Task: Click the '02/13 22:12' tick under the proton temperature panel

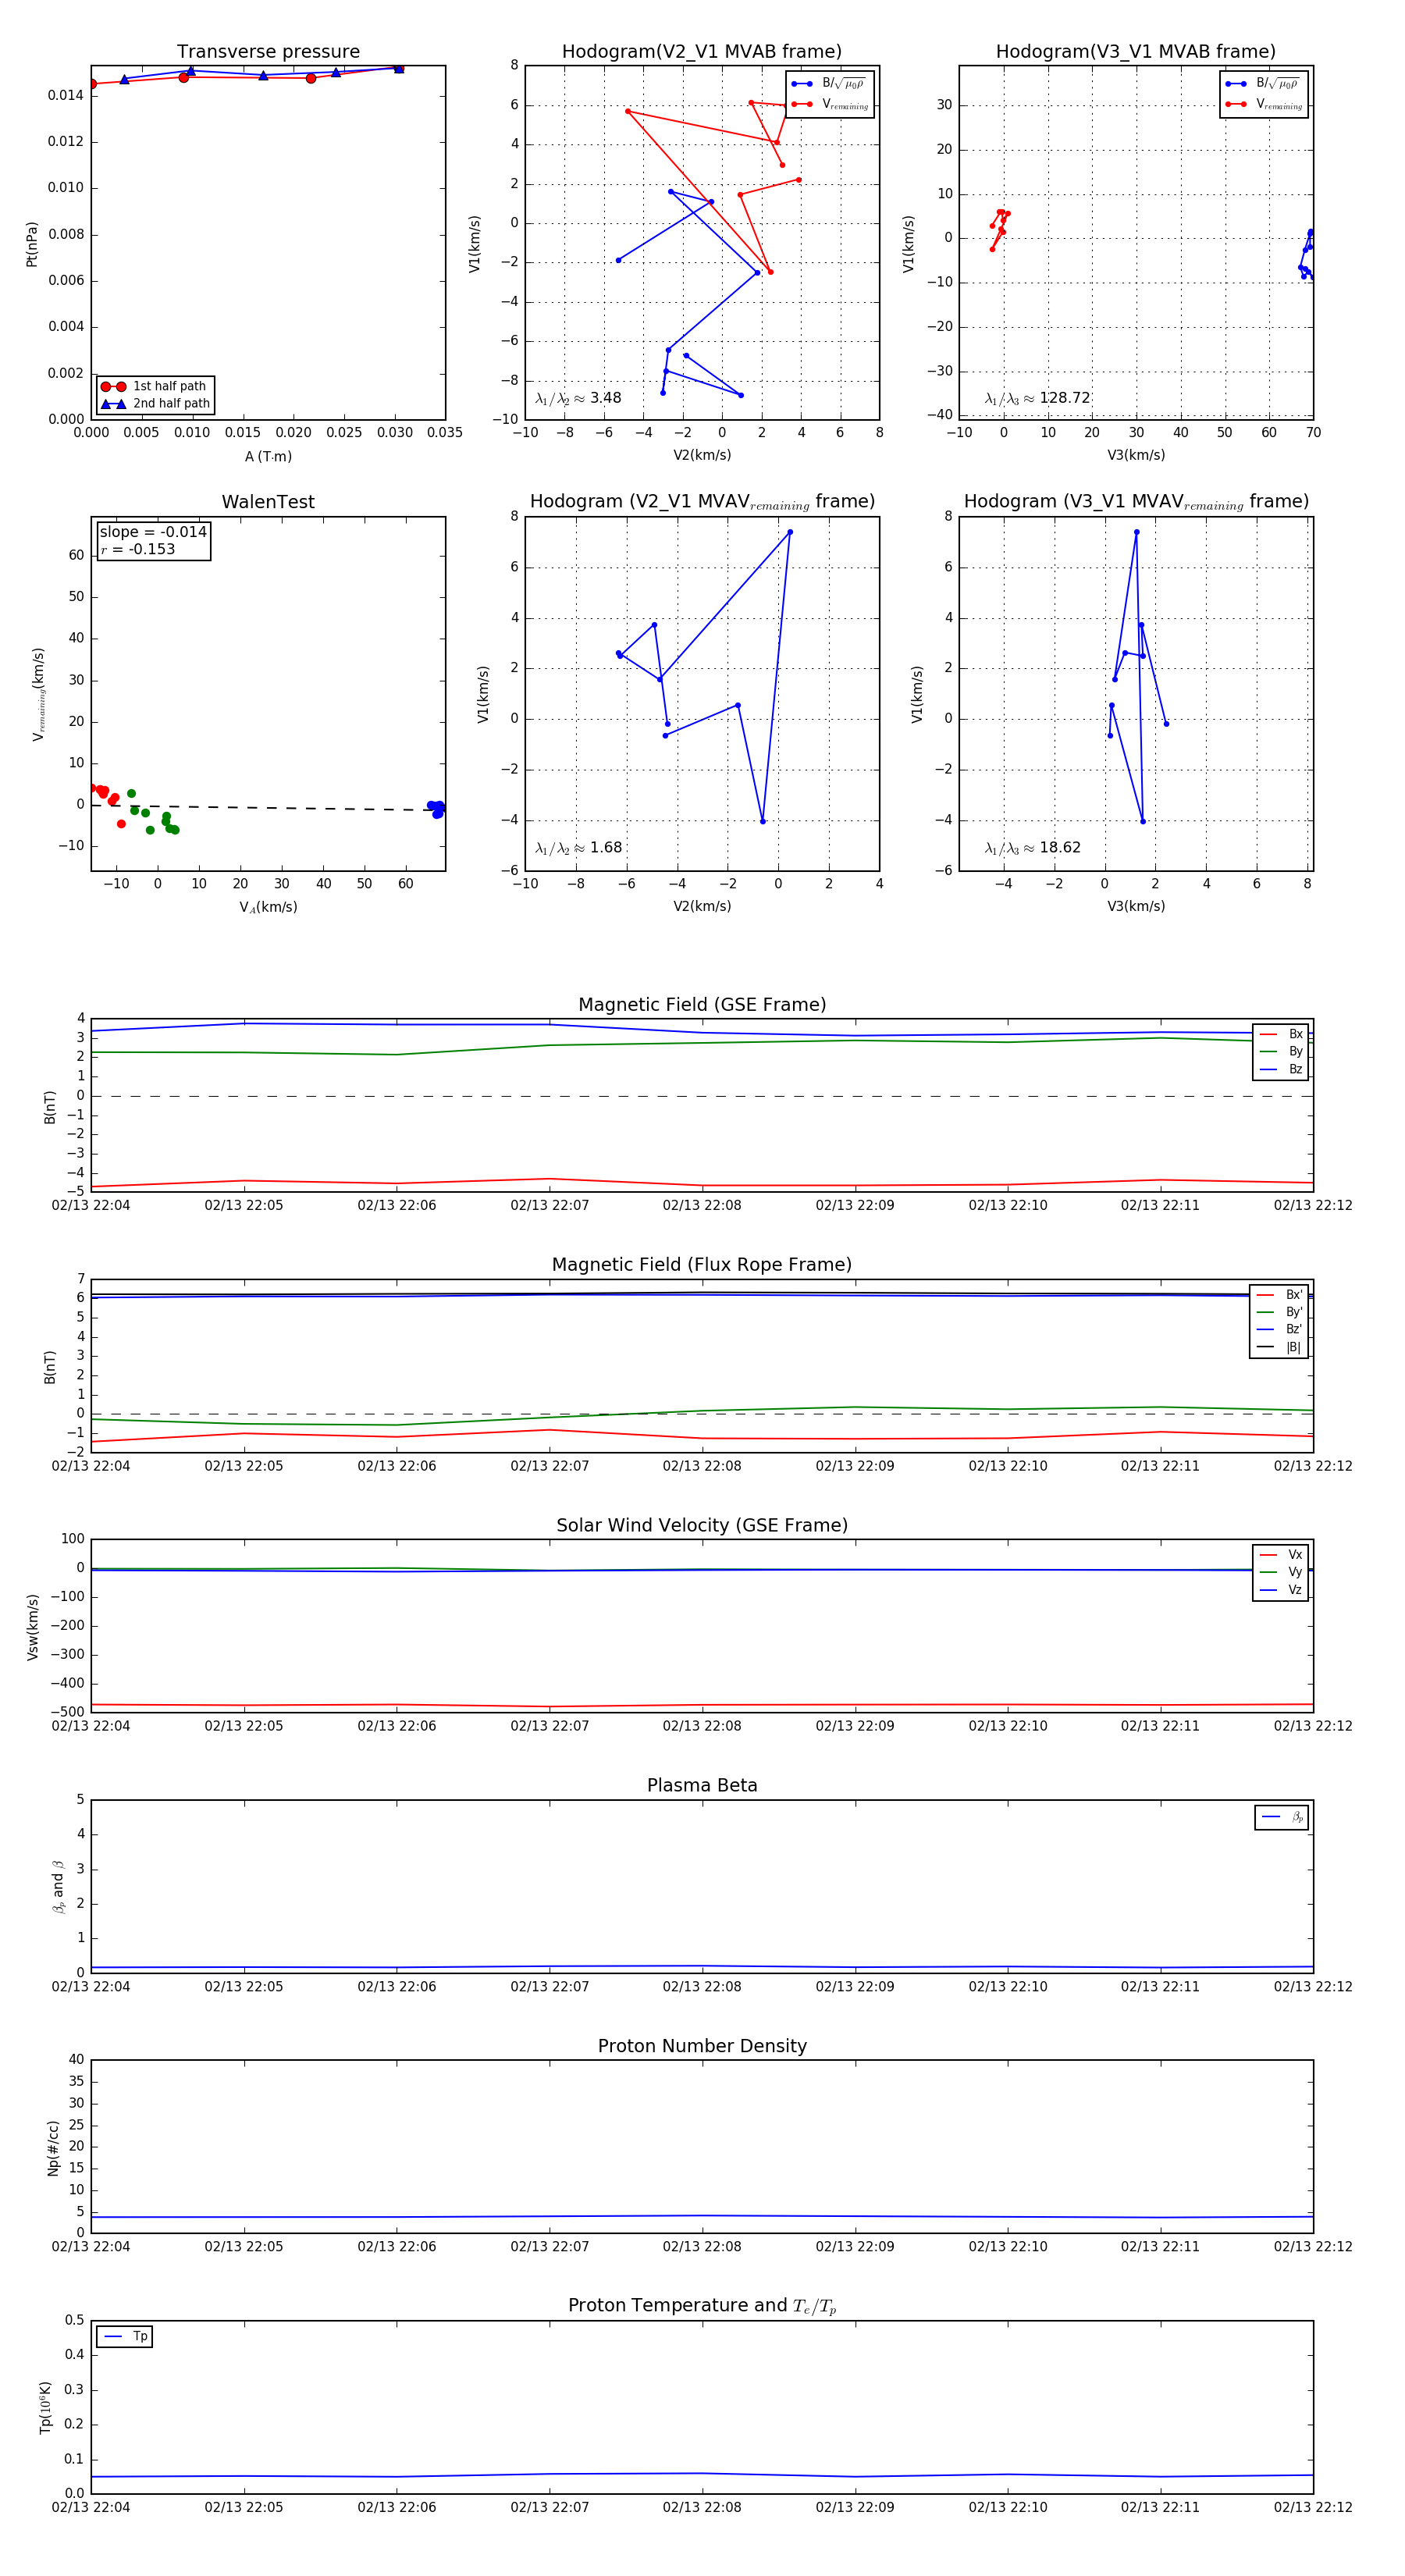Action: click(1312, 2507)
